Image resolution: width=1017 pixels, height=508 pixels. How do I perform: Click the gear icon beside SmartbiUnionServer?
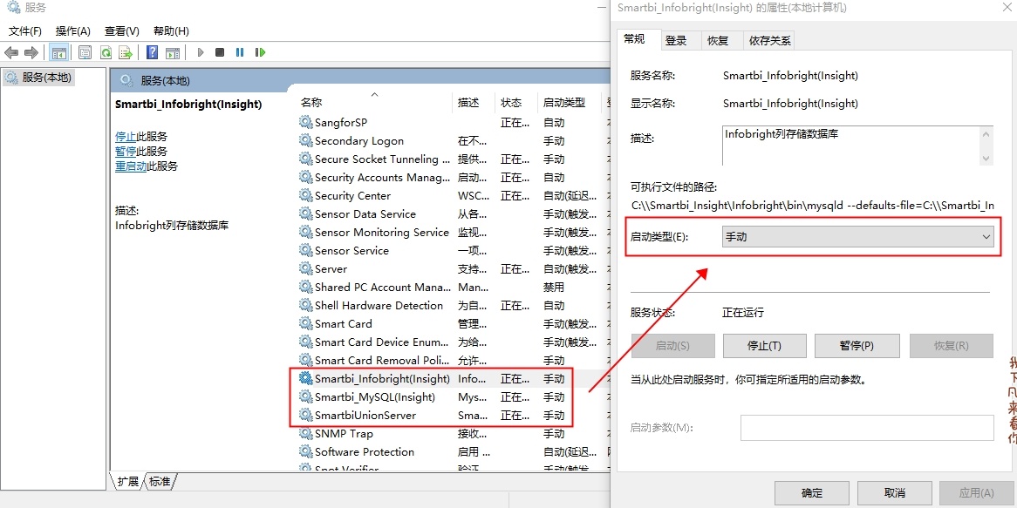pos(305,415)
